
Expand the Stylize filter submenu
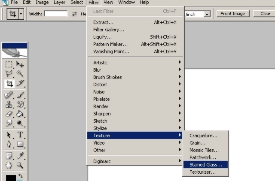pos(135,128)
